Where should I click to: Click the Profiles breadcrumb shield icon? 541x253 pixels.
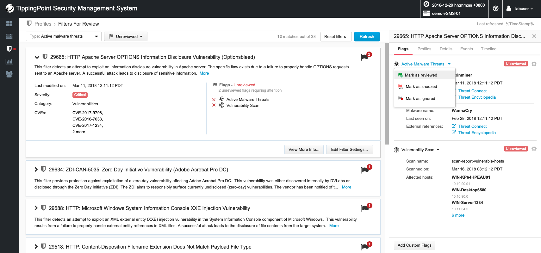[x=29, y=23]
